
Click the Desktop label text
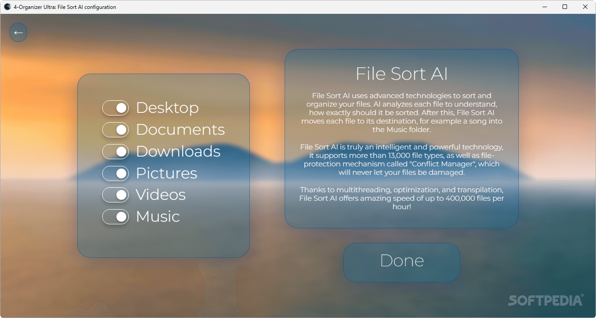(x=167, y=107)
